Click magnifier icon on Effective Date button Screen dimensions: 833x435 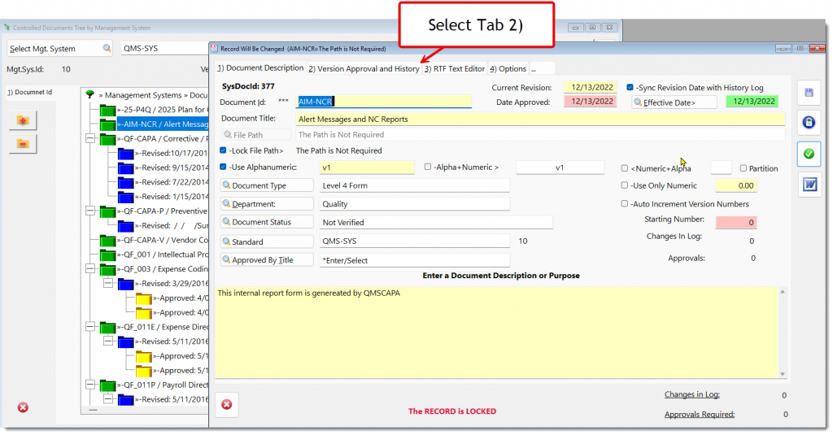[x=638, y=102]
